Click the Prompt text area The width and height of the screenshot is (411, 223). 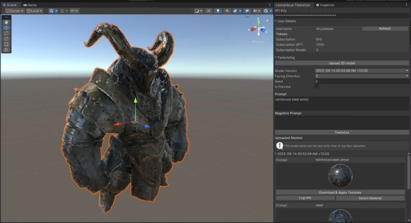click(342, 103)
